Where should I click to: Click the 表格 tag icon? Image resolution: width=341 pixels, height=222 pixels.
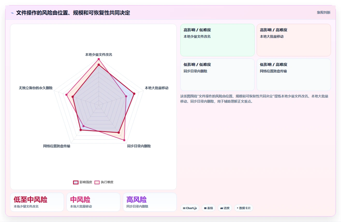coord(205,208)
